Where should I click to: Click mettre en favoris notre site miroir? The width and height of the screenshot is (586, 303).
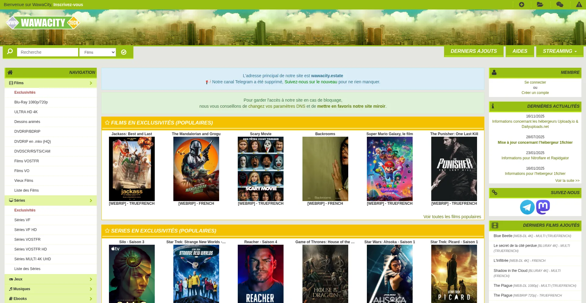pos(351,106)
